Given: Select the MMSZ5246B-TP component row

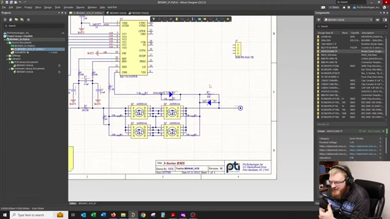Looking at the screenshot, I should pos(351,51).
